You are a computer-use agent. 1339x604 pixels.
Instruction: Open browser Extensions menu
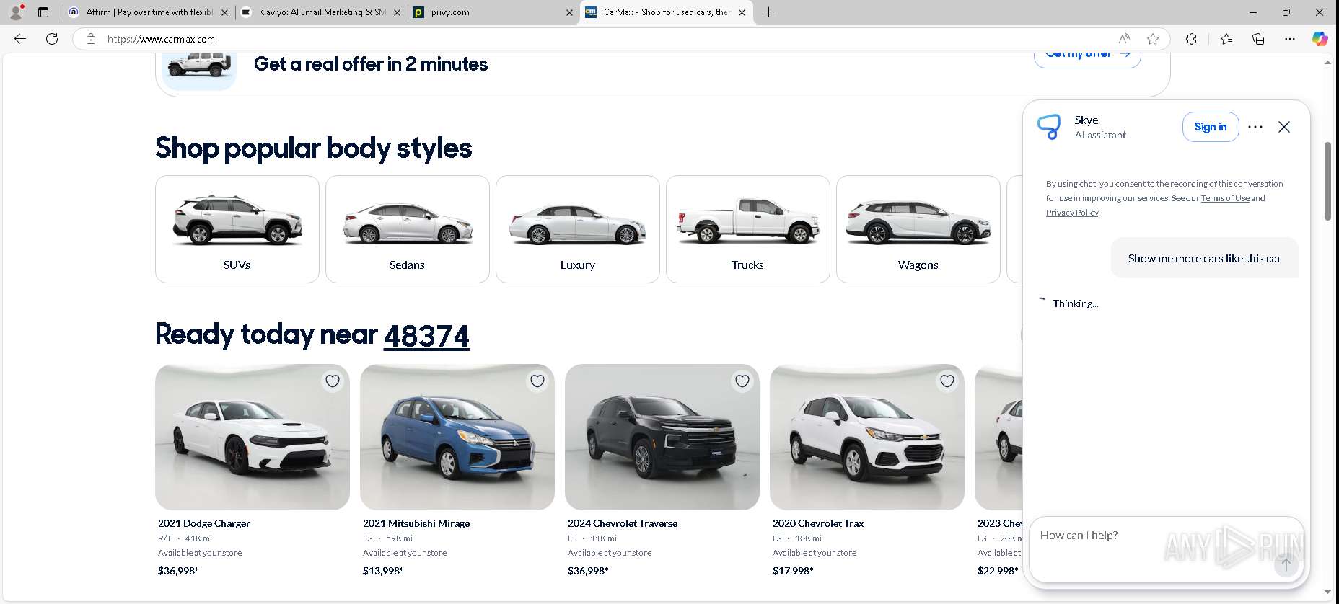(x=1191, y=39)
